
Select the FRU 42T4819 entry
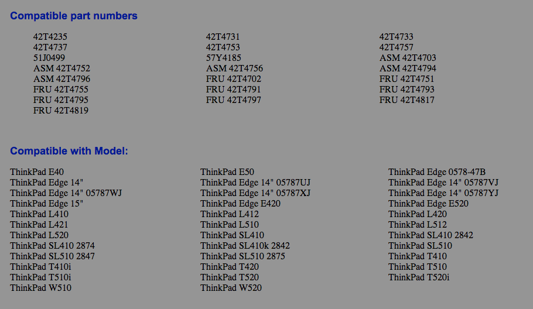click(61, 111)
